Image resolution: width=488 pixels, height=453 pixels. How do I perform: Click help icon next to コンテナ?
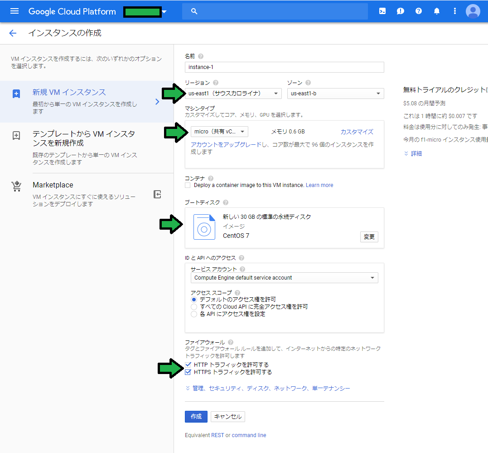[211, 178]
